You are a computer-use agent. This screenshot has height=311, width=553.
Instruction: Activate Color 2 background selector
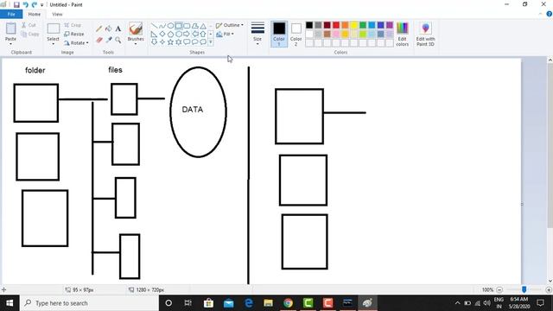(x=296, y=35)
